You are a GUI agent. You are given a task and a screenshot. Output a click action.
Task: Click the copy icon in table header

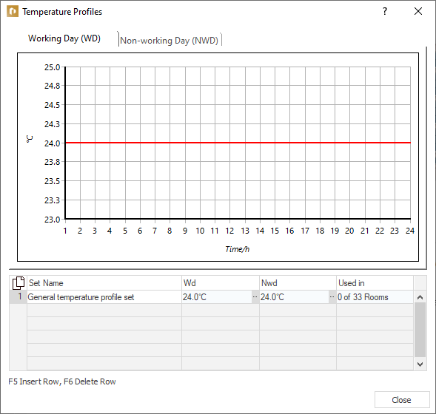(19, 283)
